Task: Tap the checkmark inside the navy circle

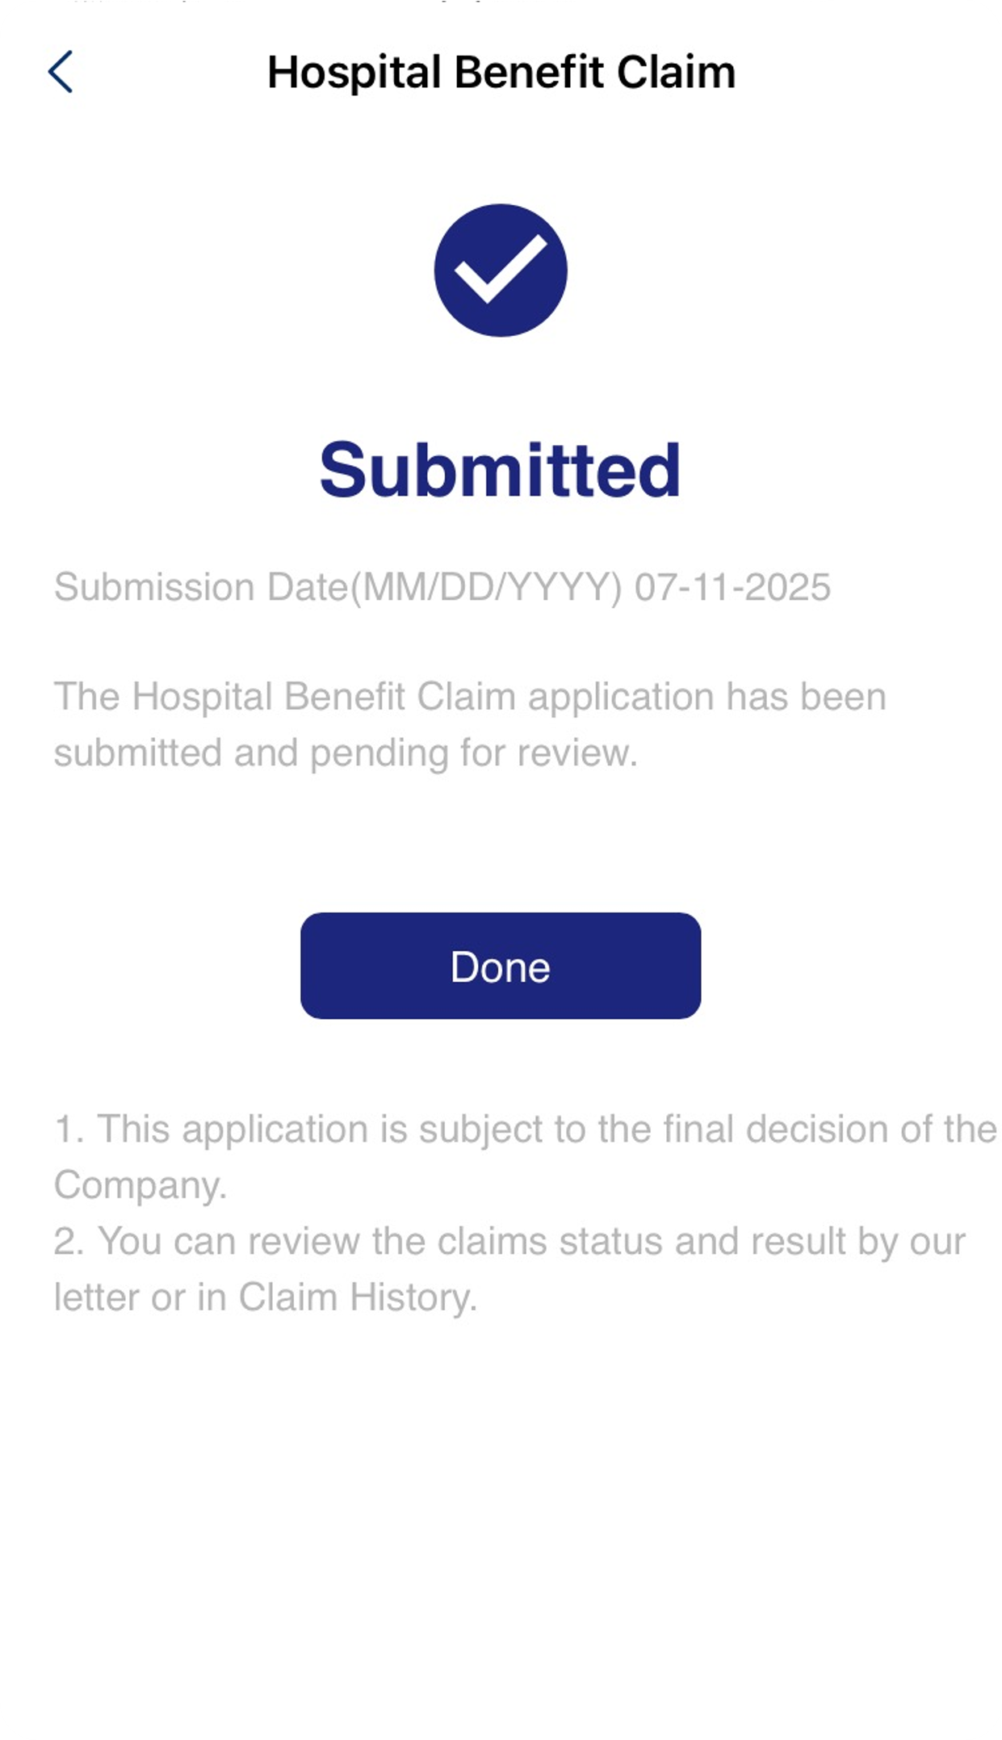Action: (x=501, y=269)
